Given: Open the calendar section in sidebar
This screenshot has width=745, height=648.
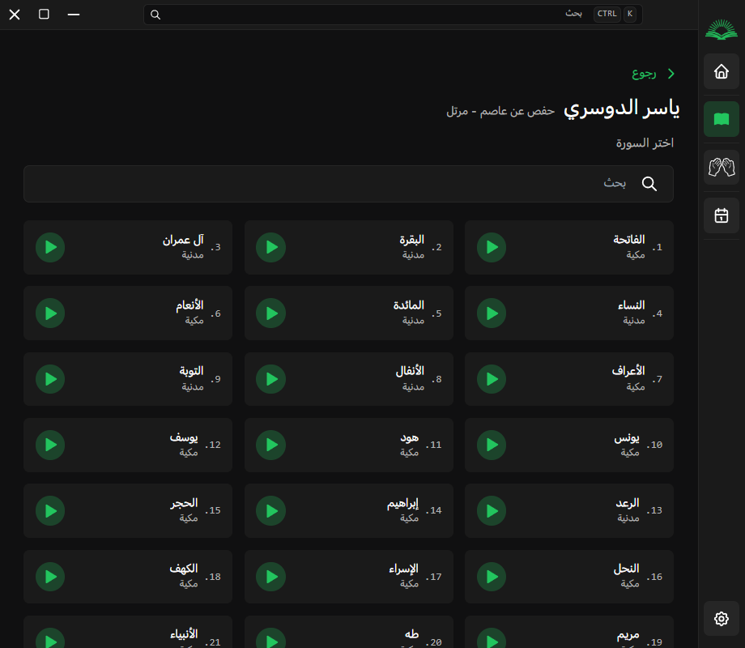Looking at the screenshot, I should point(722,215).
